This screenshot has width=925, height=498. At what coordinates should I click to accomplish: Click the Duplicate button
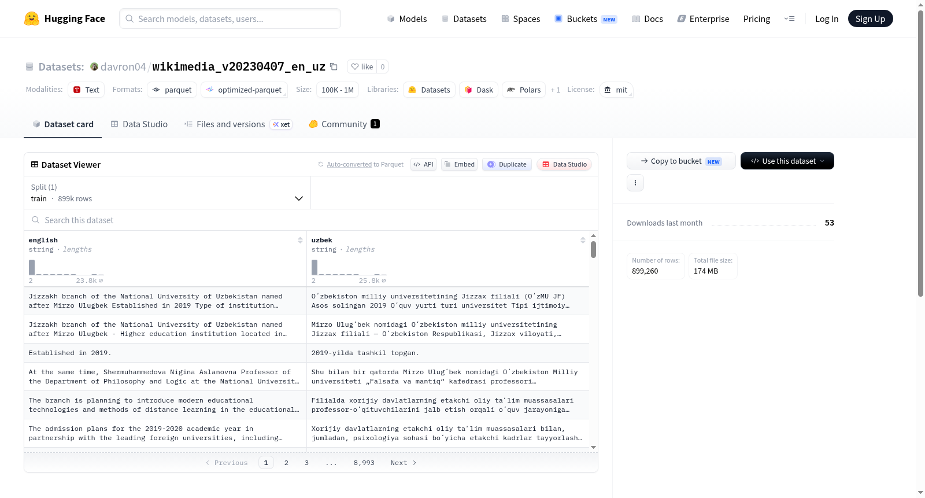pyautogui.click(x=507, y=164)
